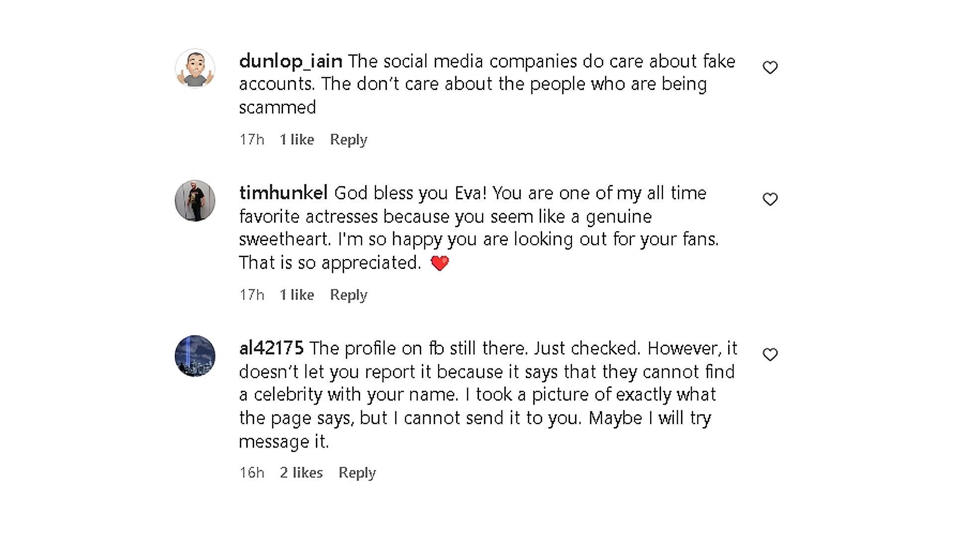Like dunlop_iain's comment with heart icon
This screenshot has width=955, height=537.
point(770,68)
